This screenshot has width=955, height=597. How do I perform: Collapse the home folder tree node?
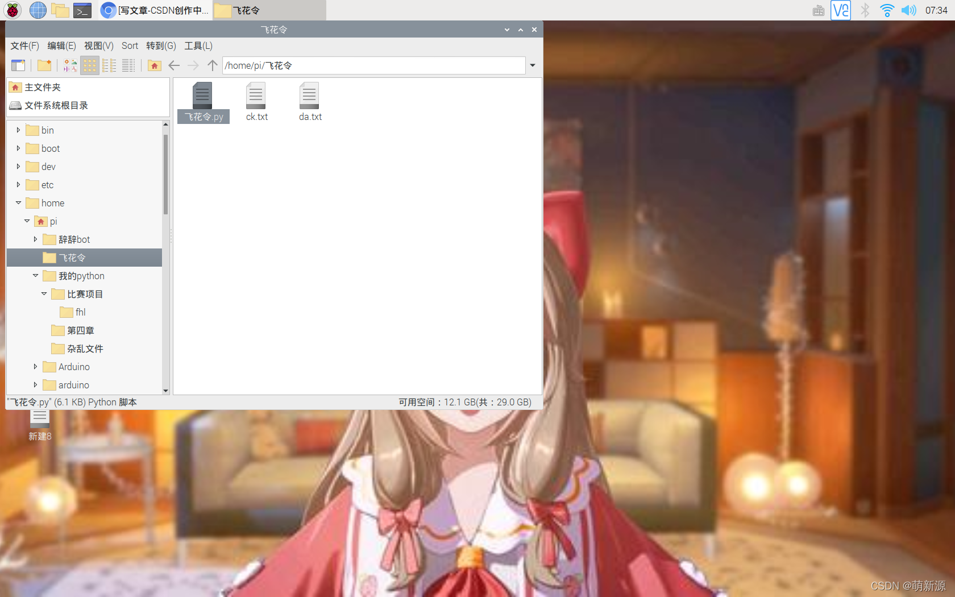pos(18,203)
